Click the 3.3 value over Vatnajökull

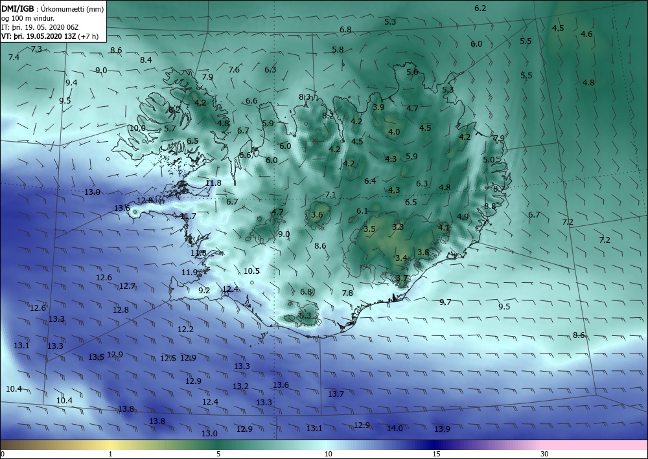[x=398, y=227]
